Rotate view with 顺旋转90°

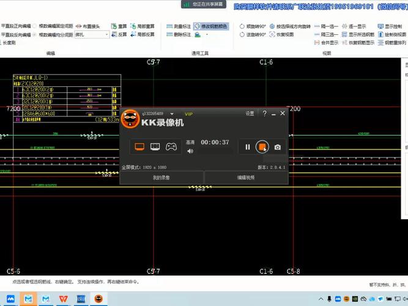click(253, 26)
